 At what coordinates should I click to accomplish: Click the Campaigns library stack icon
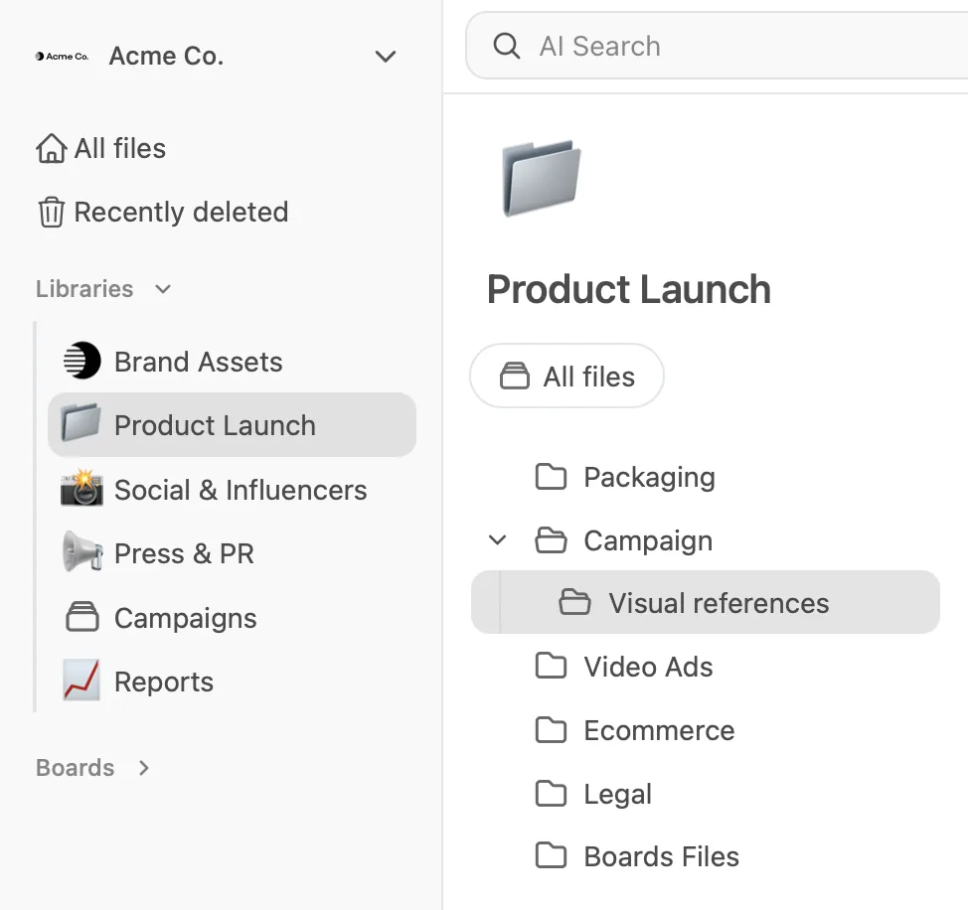point(82,616)
